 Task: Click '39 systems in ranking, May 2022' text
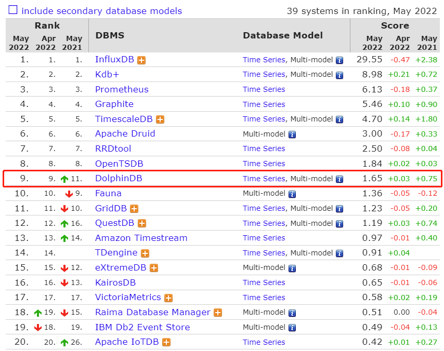pyautogui.click(x=362, y=11)
